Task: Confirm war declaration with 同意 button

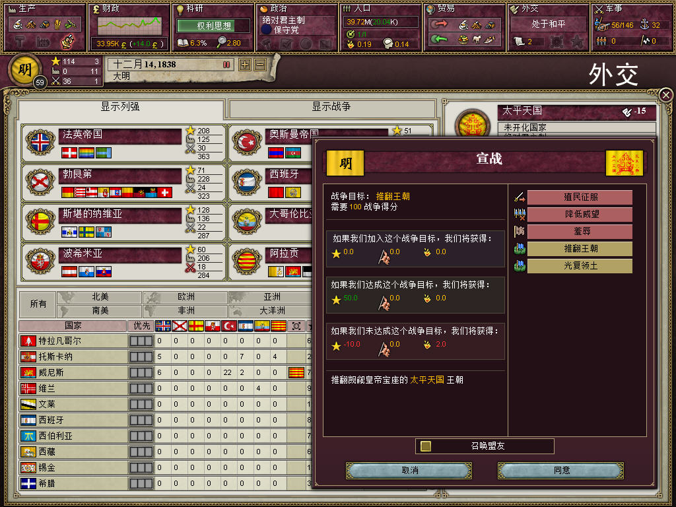Action: click(561, 470)
